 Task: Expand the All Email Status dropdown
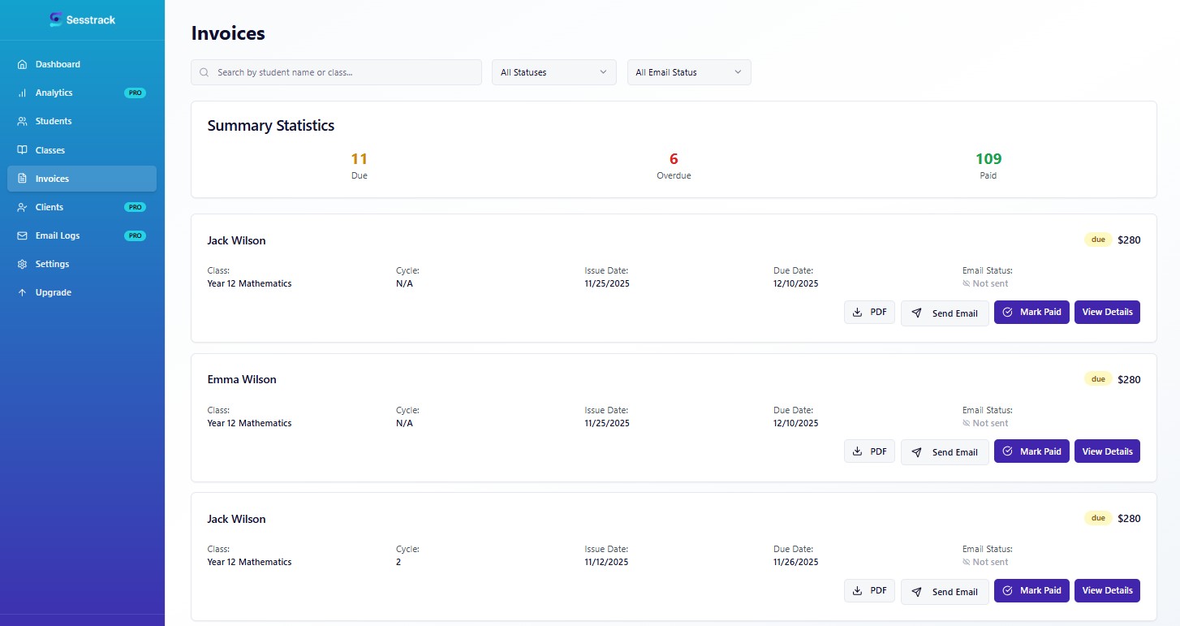click(x=688, y=72)
